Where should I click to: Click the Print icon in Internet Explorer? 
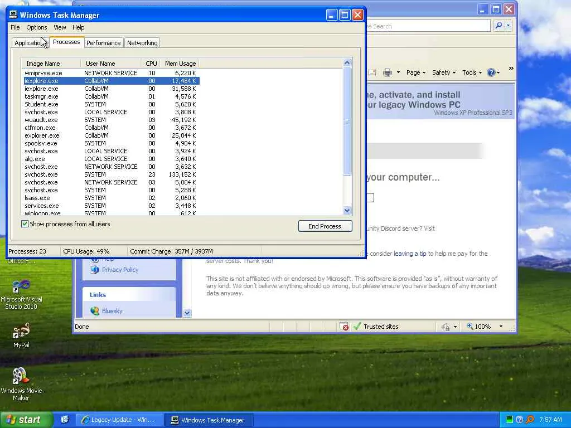(x=388, y=72)
